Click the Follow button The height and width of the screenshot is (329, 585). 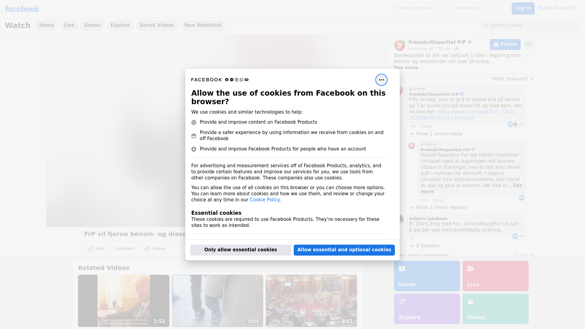click(x=505, y=44)
